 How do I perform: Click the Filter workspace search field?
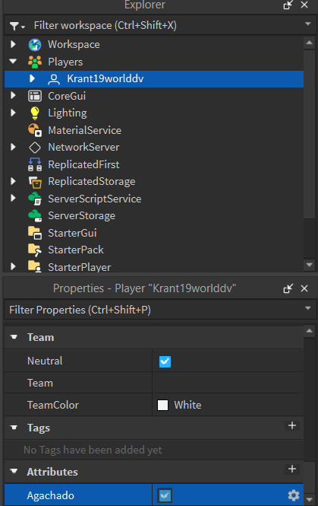160,25
